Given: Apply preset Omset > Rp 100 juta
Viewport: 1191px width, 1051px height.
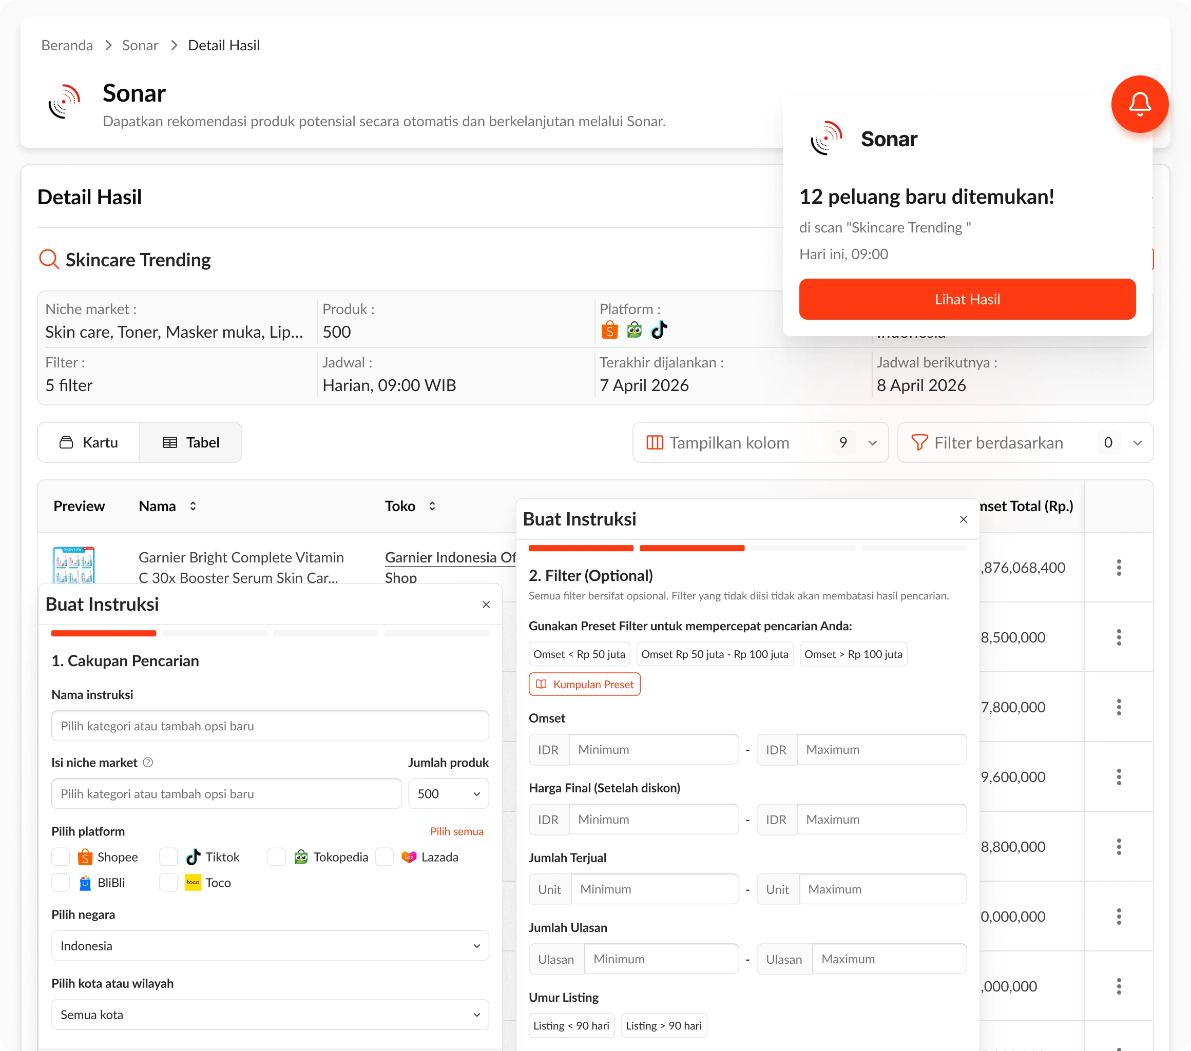Looking at the screenshot, I should point(853,654).
